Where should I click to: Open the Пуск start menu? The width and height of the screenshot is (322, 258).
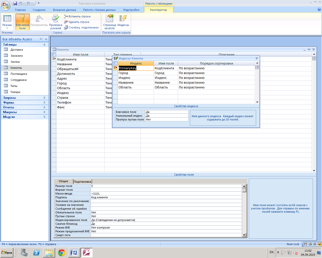tap(7, 252)
